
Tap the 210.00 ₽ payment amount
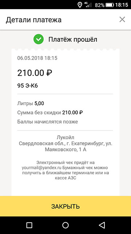click(35, 73)
